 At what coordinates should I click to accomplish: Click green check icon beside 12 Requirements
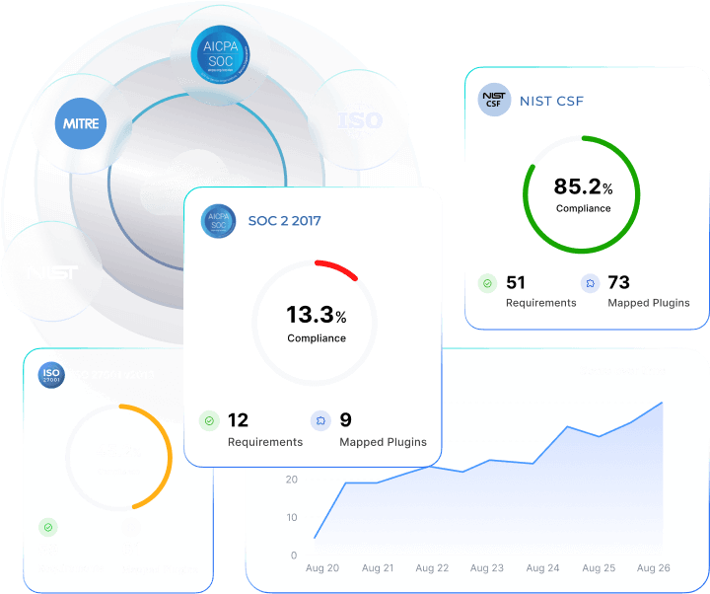click(209, 420)
